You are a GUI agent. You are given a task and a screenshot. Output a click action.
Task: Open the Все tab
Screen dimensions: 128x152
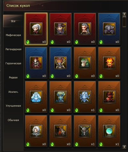click(x=13, y=21)
